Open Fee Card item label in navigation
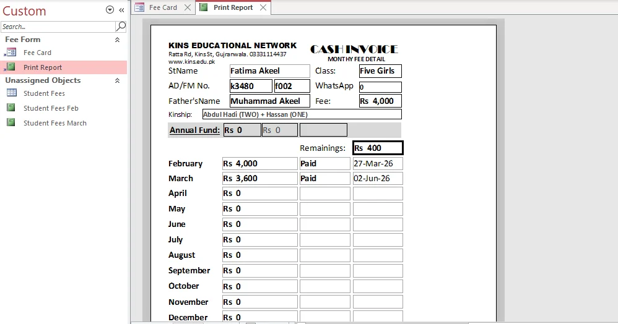618x324 pixels. click(x=37, y=53)
